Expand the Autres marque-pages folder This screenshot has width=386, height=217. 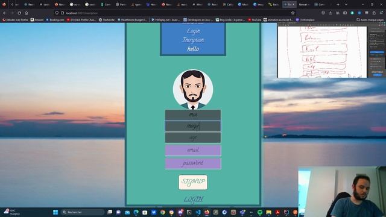point(370,20)
